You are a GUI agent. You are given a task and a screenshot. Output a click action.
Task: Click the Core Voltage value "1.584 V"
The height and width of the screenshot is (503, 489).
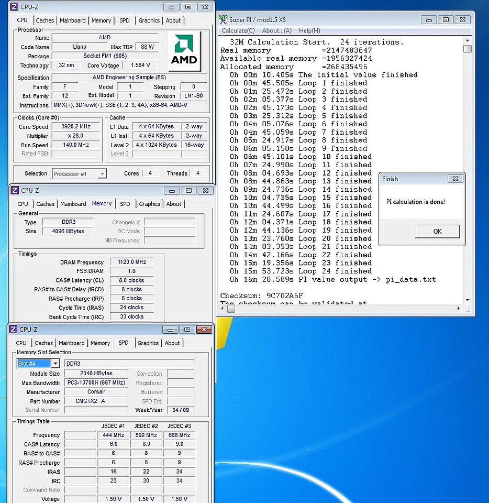[140, 65]
